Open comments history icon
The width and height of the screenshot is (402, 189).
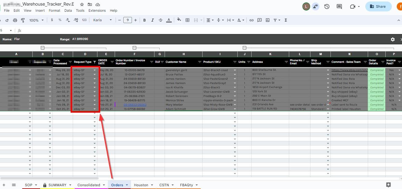(339, 6)
